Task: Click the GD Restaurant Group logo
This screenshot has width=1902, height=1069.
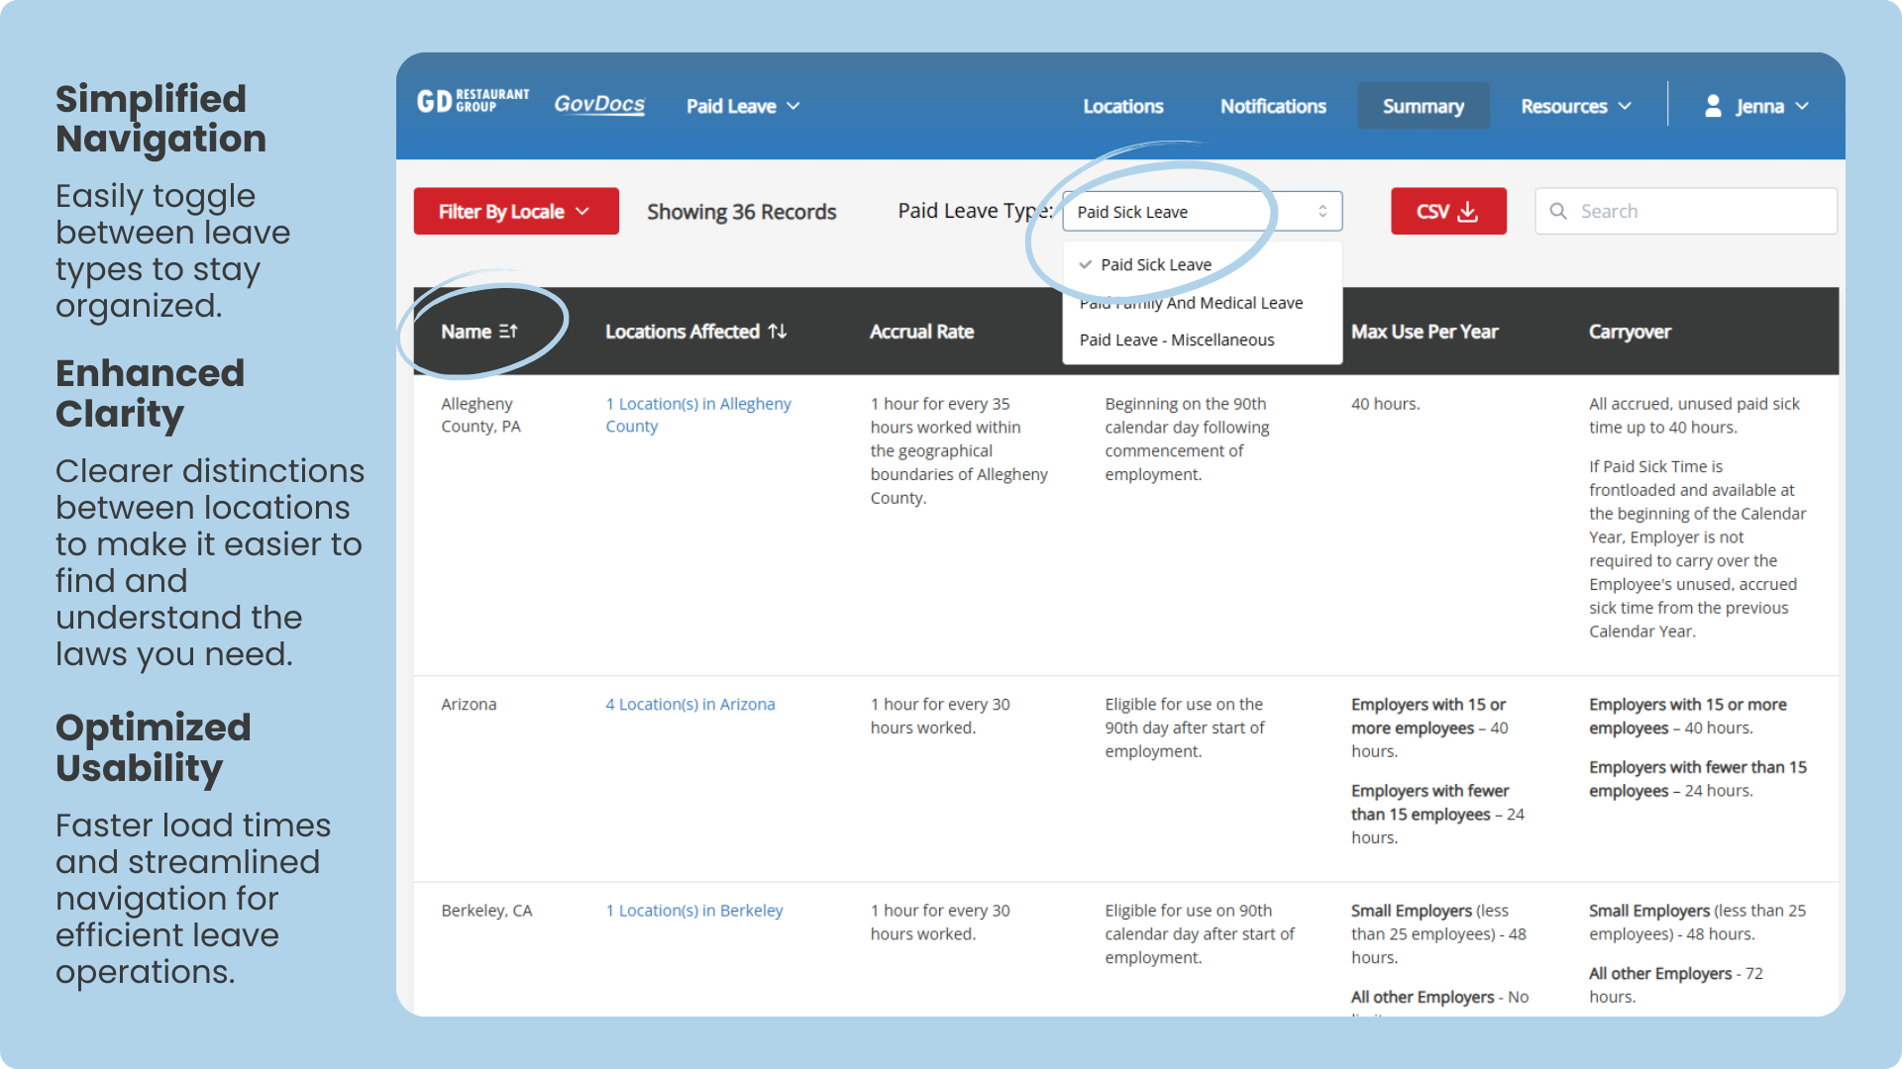Action: pyautogui.click(x=473, y=101)
